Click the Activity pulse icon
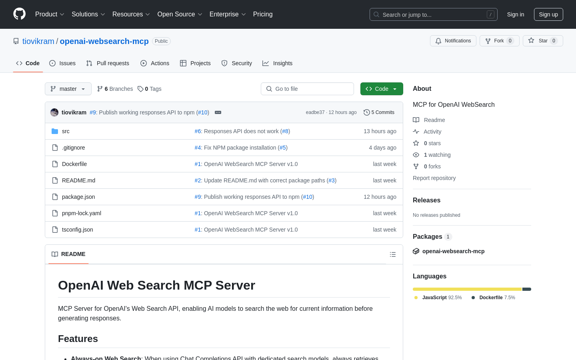The width and height of the screenshot is (576, 360). 416,132
